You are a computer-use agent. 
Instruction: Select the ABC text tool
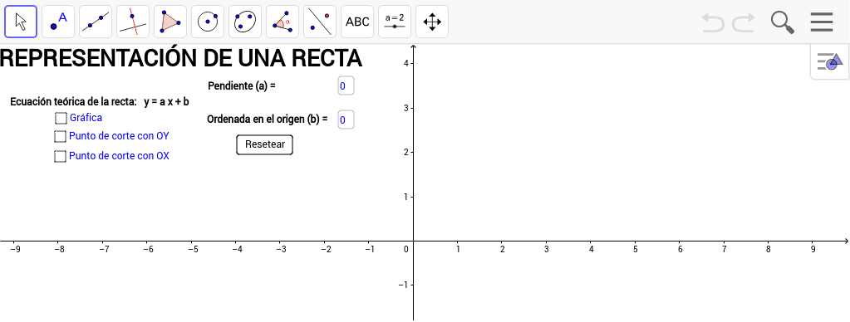pyautogui.click(x=357, y=22)
